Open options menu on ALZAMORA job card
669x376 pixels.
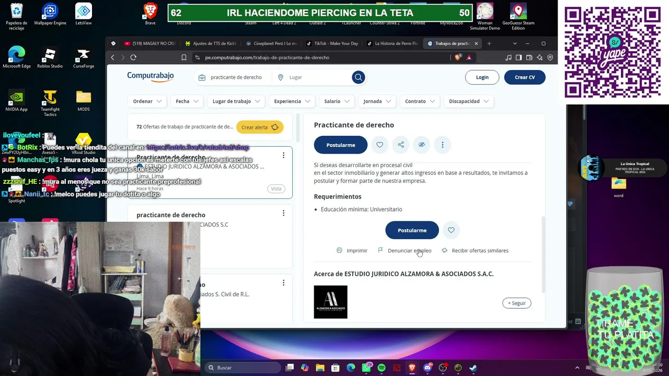(x=283, y=155)
